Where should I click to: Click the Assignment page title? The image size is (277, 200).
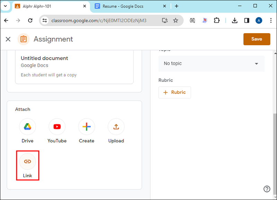[53, 39]
